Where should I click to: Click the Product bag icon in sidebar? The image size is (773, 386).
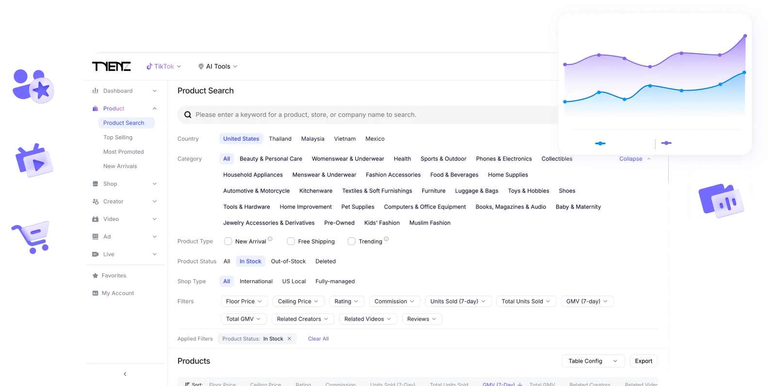(96, 109)
